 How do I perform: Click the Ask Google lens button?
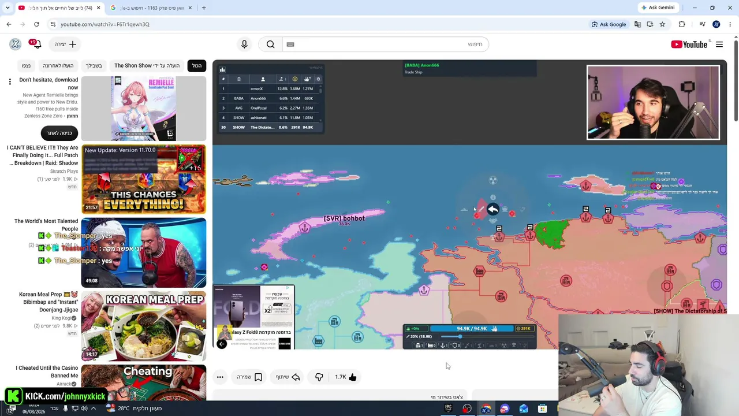609,24
